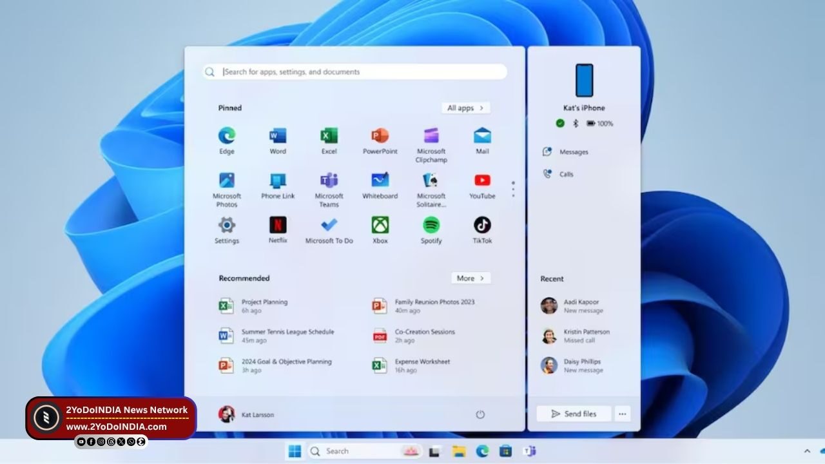This screenshot has width=825, height=464.
Task: Open Edge from pinned apps
Action: pos(226,140)
